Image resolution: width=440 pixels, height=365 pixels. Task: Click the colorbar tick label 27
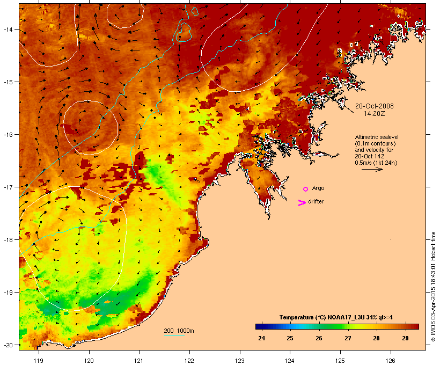(x=348, y=338)
